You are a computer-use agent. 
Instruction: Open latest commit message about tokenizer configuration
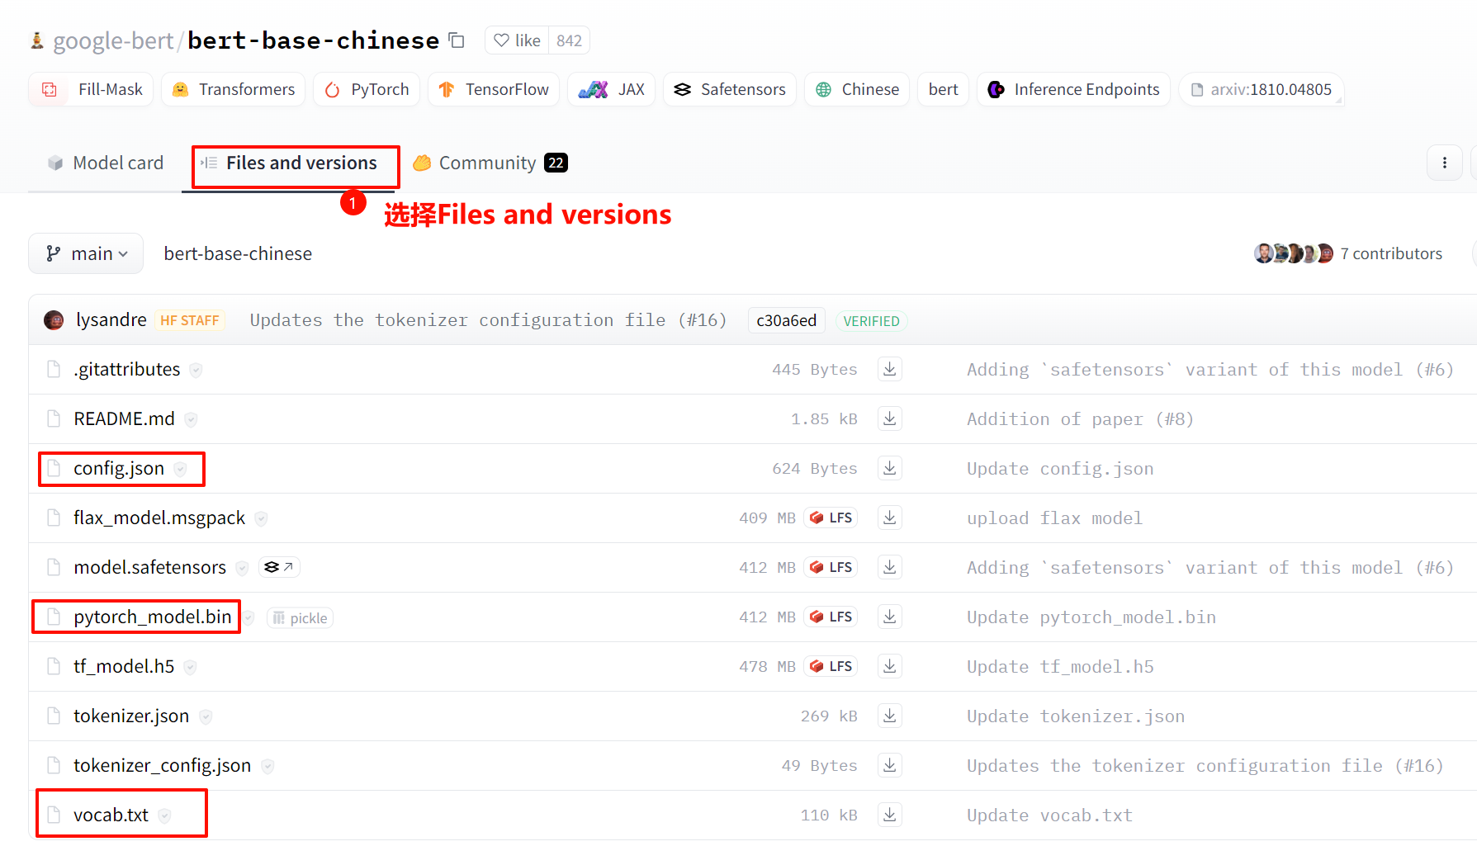[488, 320]
